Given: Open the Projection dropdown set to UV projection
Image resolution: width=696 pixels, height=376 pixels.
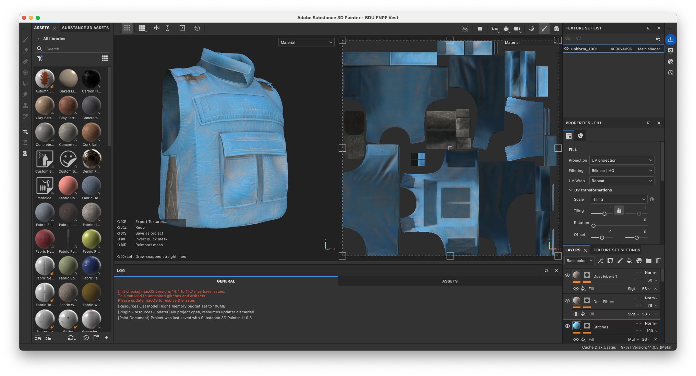Looking at the screenshot, I should point(622,160).
